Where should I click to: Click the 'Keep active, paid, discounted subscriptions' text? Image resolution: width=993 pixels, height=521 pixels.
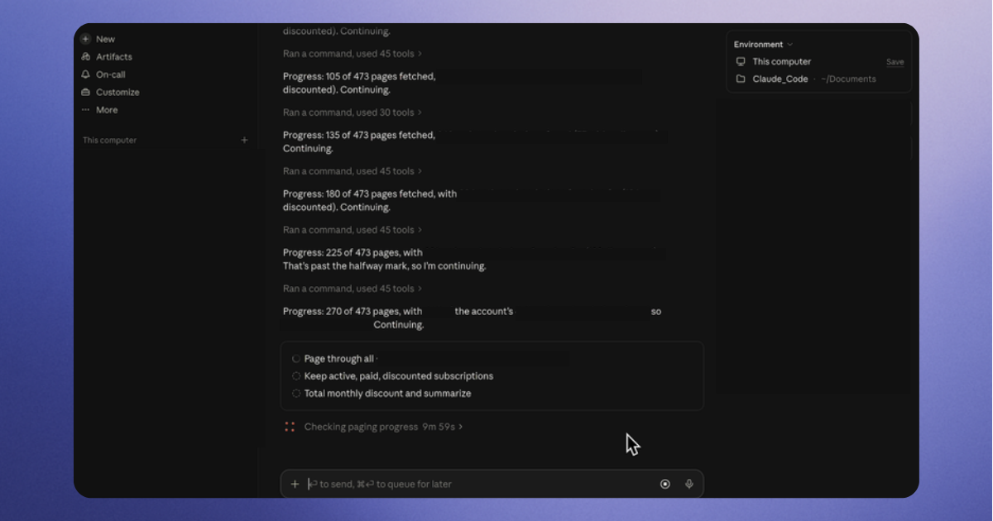pos(399,376)
